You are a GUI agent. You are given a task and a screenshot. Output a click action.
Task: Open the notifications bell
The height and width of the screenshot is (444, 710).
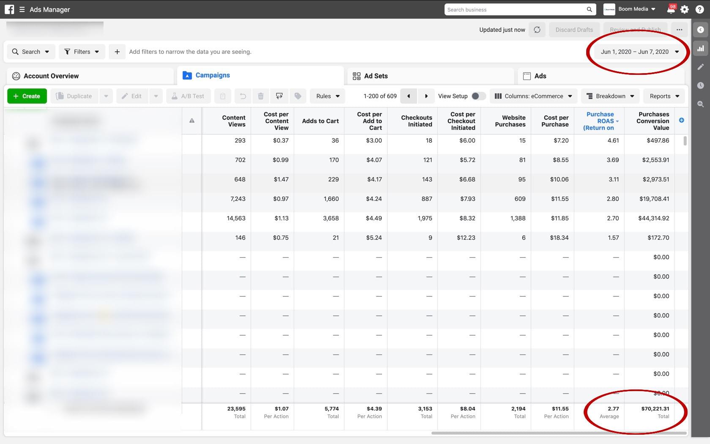point(670,9)
